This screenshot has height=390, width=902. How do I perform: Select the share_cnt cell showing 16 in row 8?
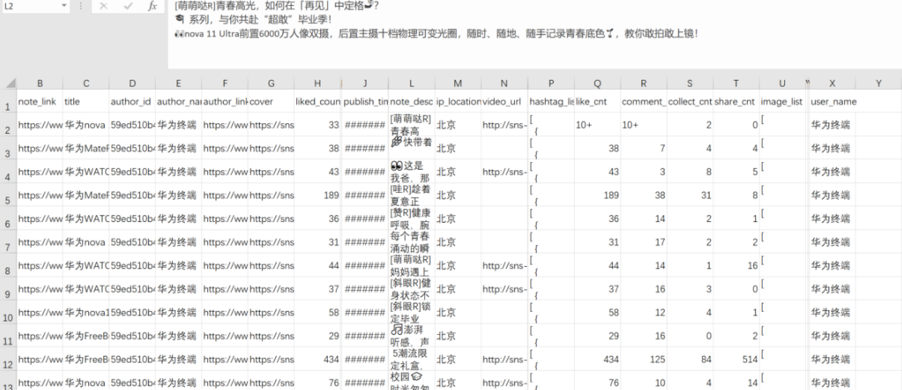(736, 265)
